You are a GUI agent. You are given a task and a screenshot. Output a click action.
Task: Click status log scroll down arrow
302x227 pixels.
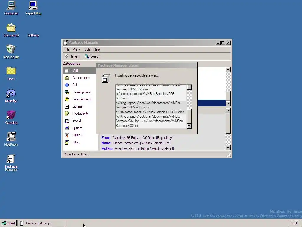[189, 126]
